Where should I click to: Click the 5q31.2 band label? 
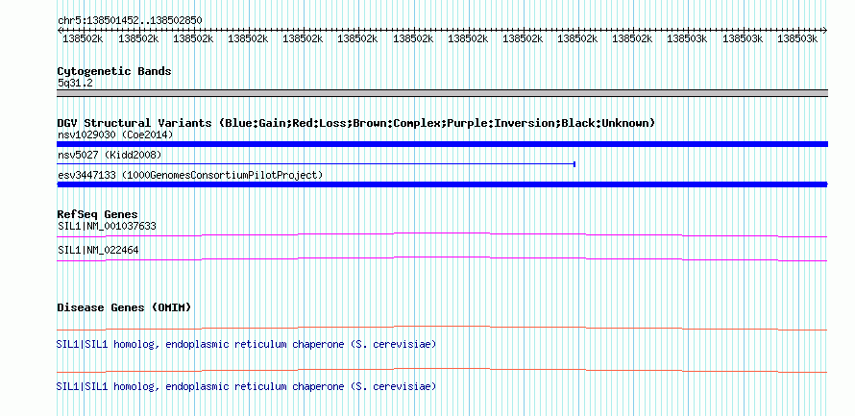[x=74, y=84]
